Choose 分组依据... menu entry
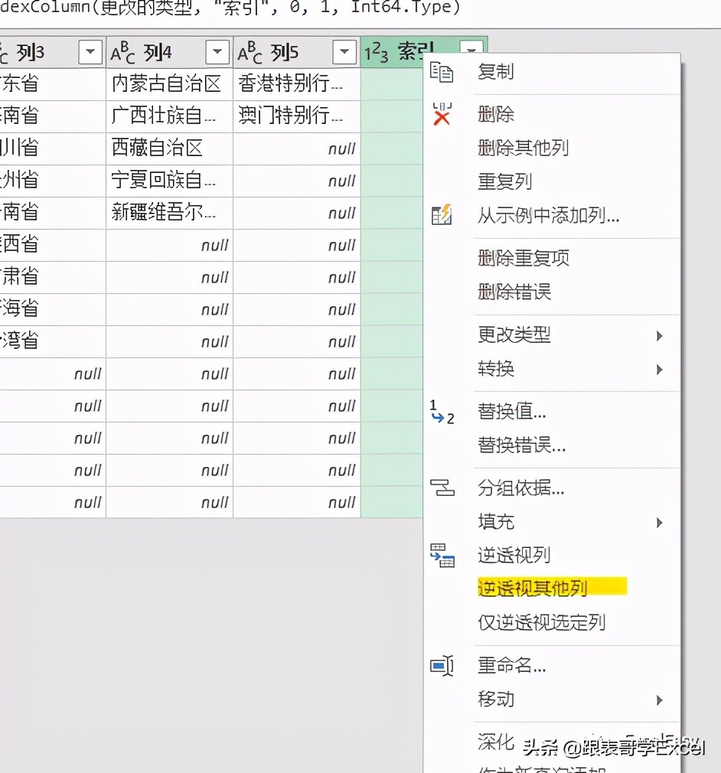 click(520, 488)
